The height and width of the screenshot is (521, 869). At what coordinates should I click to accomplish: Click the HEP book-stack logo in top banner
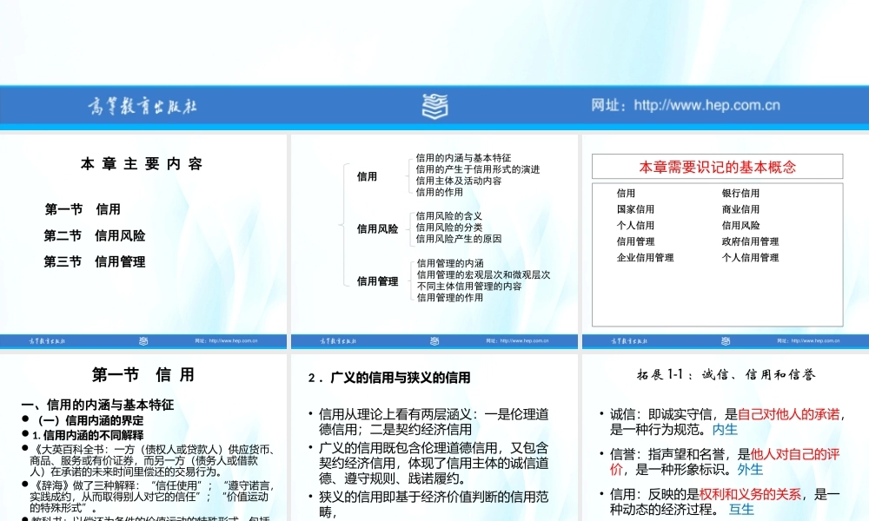[434, 106]
